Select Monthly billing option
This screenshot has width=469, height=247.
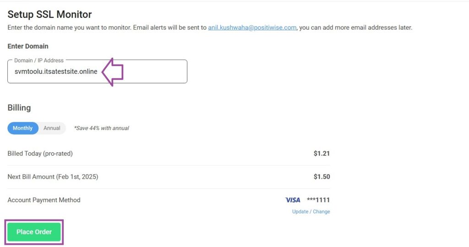click(x=23, y=128)
